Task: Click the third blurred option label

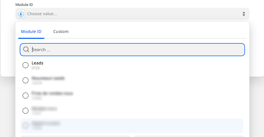Action: pyautogui.click(x=52, y=93)
